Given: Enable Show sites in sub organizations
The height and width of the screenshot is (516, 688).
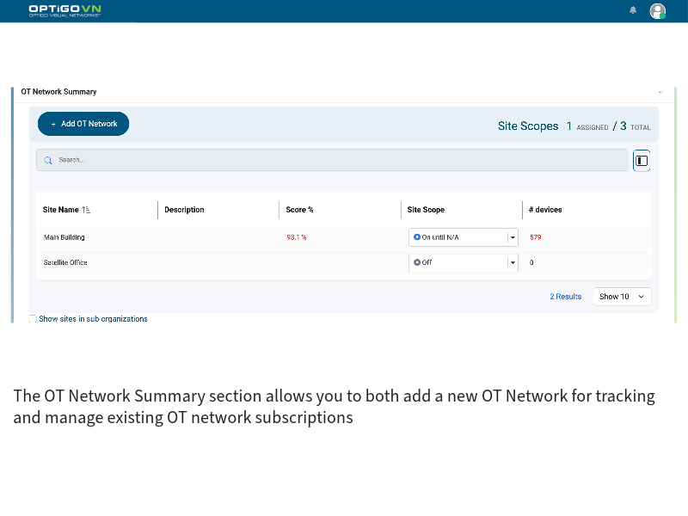Looking at the screenshot, I should point(33,318).
